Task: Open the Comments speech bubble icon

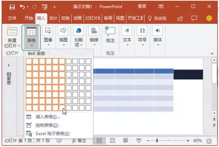Action: click(x=194, y=18)
